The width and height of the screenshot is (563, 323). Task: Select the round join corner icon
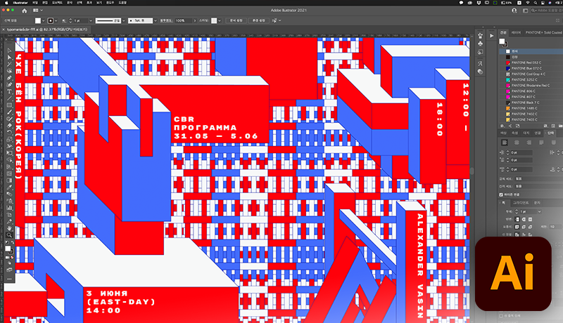[524, 227]
